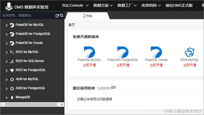Open the 库表结构 menu
Viewport: 204px width, 115px height.
pos(151,5)
